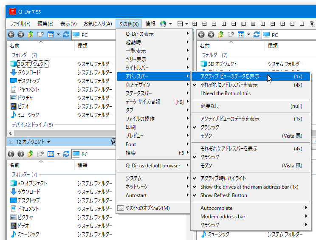Click the left arrow of the horizontal scrollbar

point(10,133)
